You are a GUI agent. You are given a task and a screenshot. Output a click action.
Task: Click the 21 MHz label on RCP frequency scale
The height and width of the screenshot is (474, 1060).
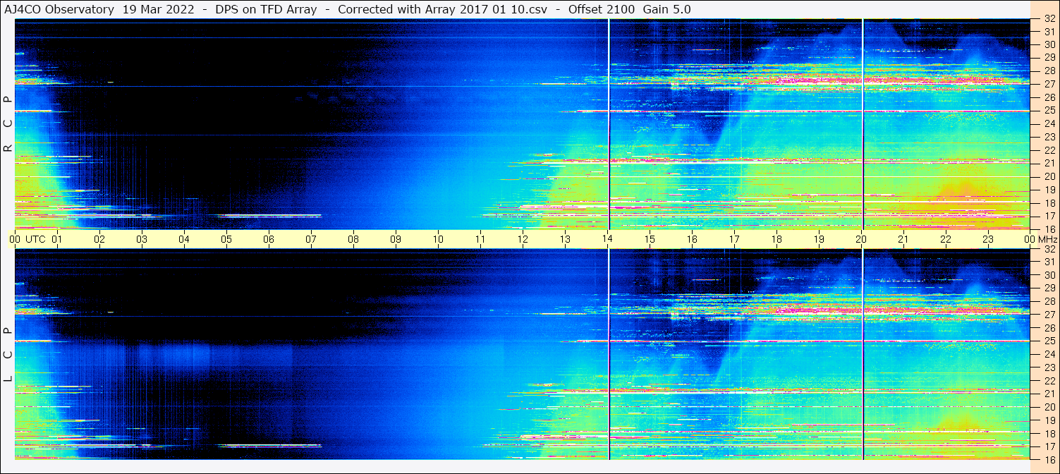pos(1049,163)
